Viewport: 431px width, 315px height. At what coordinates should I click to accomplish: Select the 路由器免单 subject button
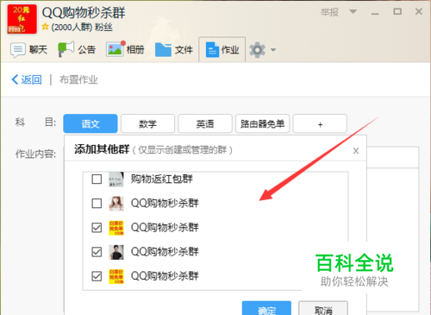click(262, 123)
